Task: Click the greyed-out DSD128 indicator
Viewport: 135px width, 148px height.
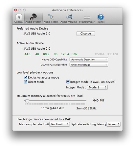Action: coord(112,54)
